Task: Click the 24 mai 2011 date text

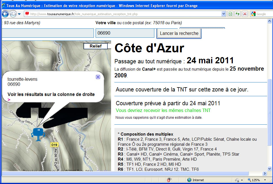Action: click(x=210, y=60)
